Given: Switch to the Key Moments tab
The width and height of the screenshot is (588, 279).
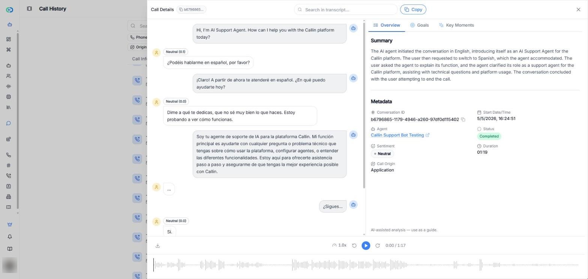Looking at the screenshot, I should pos(456,25).
